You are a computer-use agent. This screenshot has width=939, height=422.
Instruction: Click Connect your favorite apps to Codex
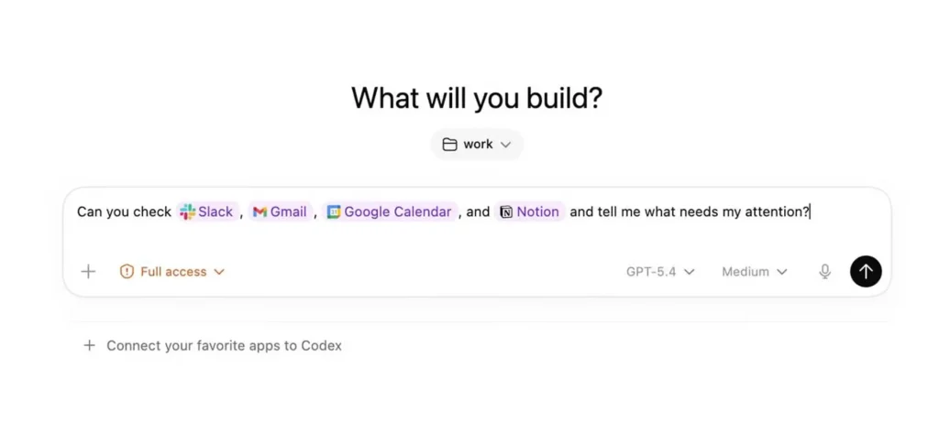pyautogui.click(x=224, y=346)
